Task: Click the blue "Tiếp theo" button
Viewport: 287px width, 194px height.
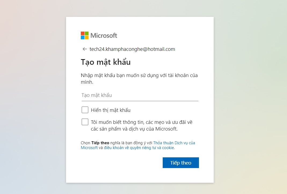Action: [x=181, y=163]
